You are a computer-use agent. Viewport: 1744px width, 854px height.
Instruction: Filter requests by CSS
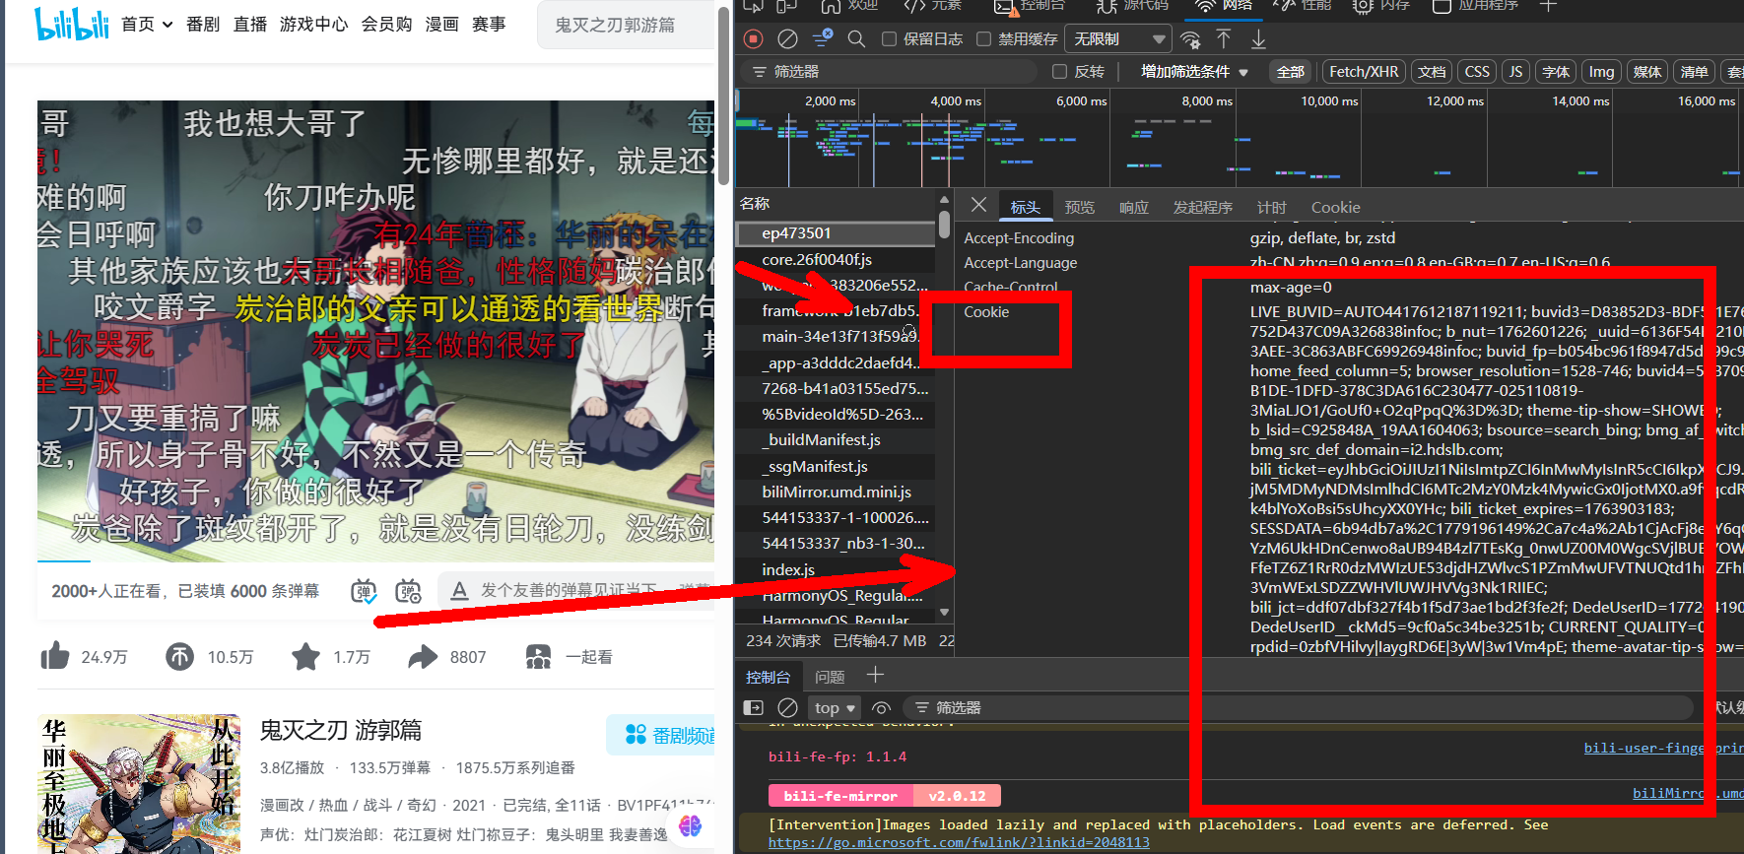click(x=1477, y=72)
